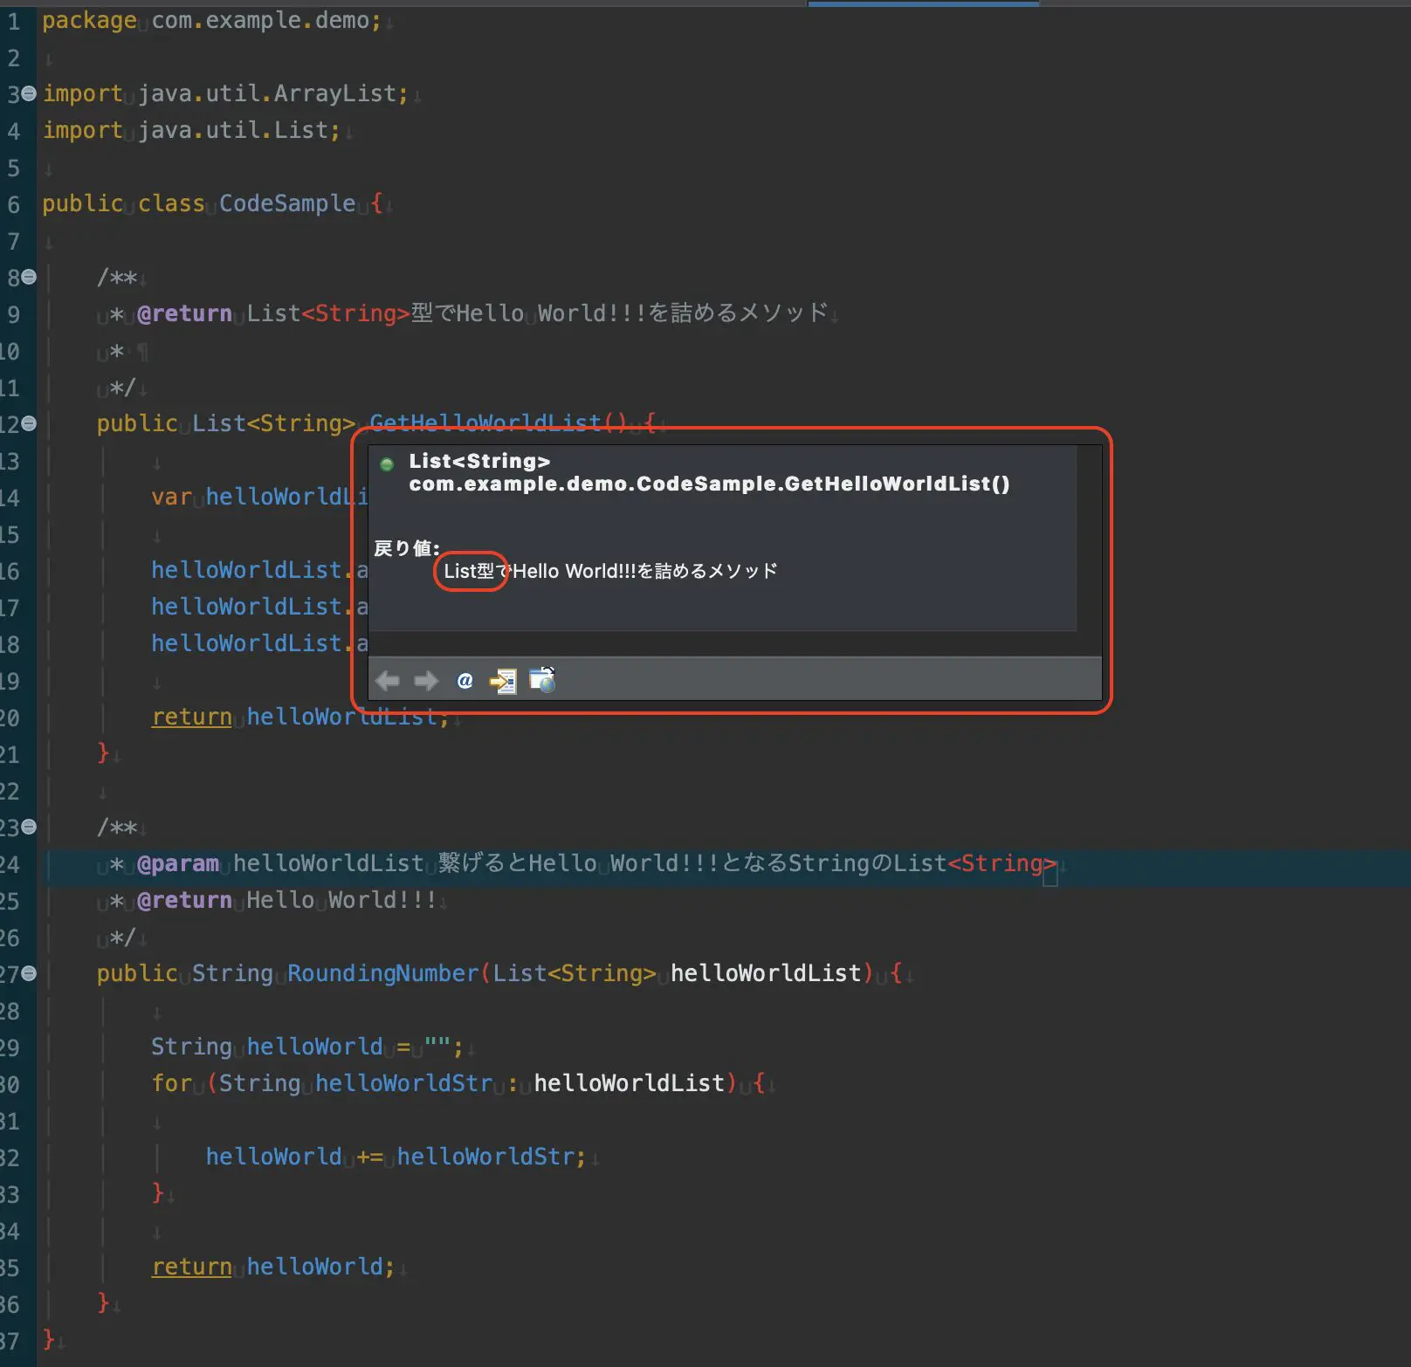Click line number 24 in the gutter

(13, 863)
